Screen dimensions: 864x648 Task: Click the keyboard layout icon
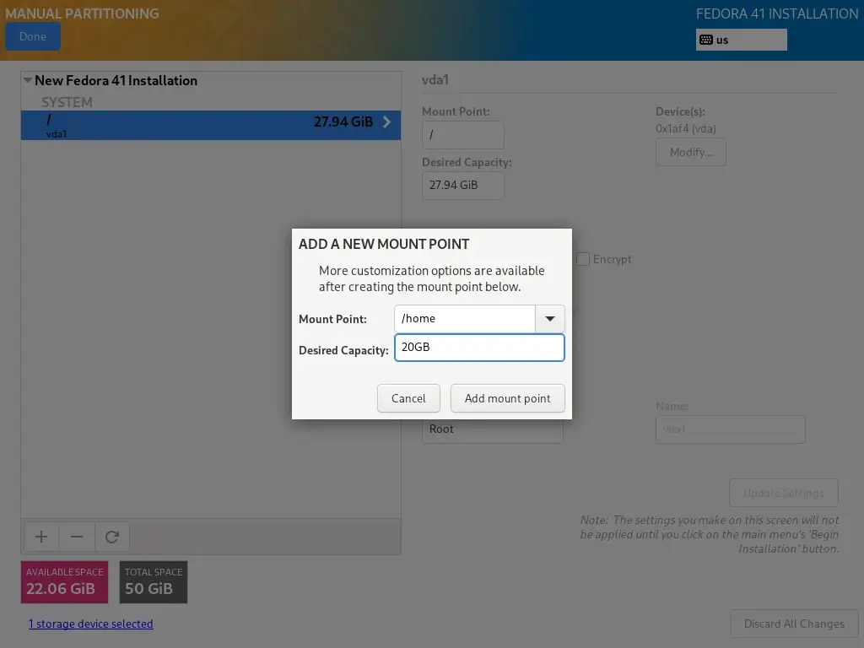706,40
